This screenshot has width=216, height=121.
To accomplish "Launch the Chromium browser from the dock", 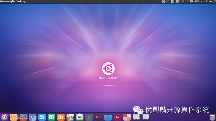I will pyautogui.click(x=33, y=117).
